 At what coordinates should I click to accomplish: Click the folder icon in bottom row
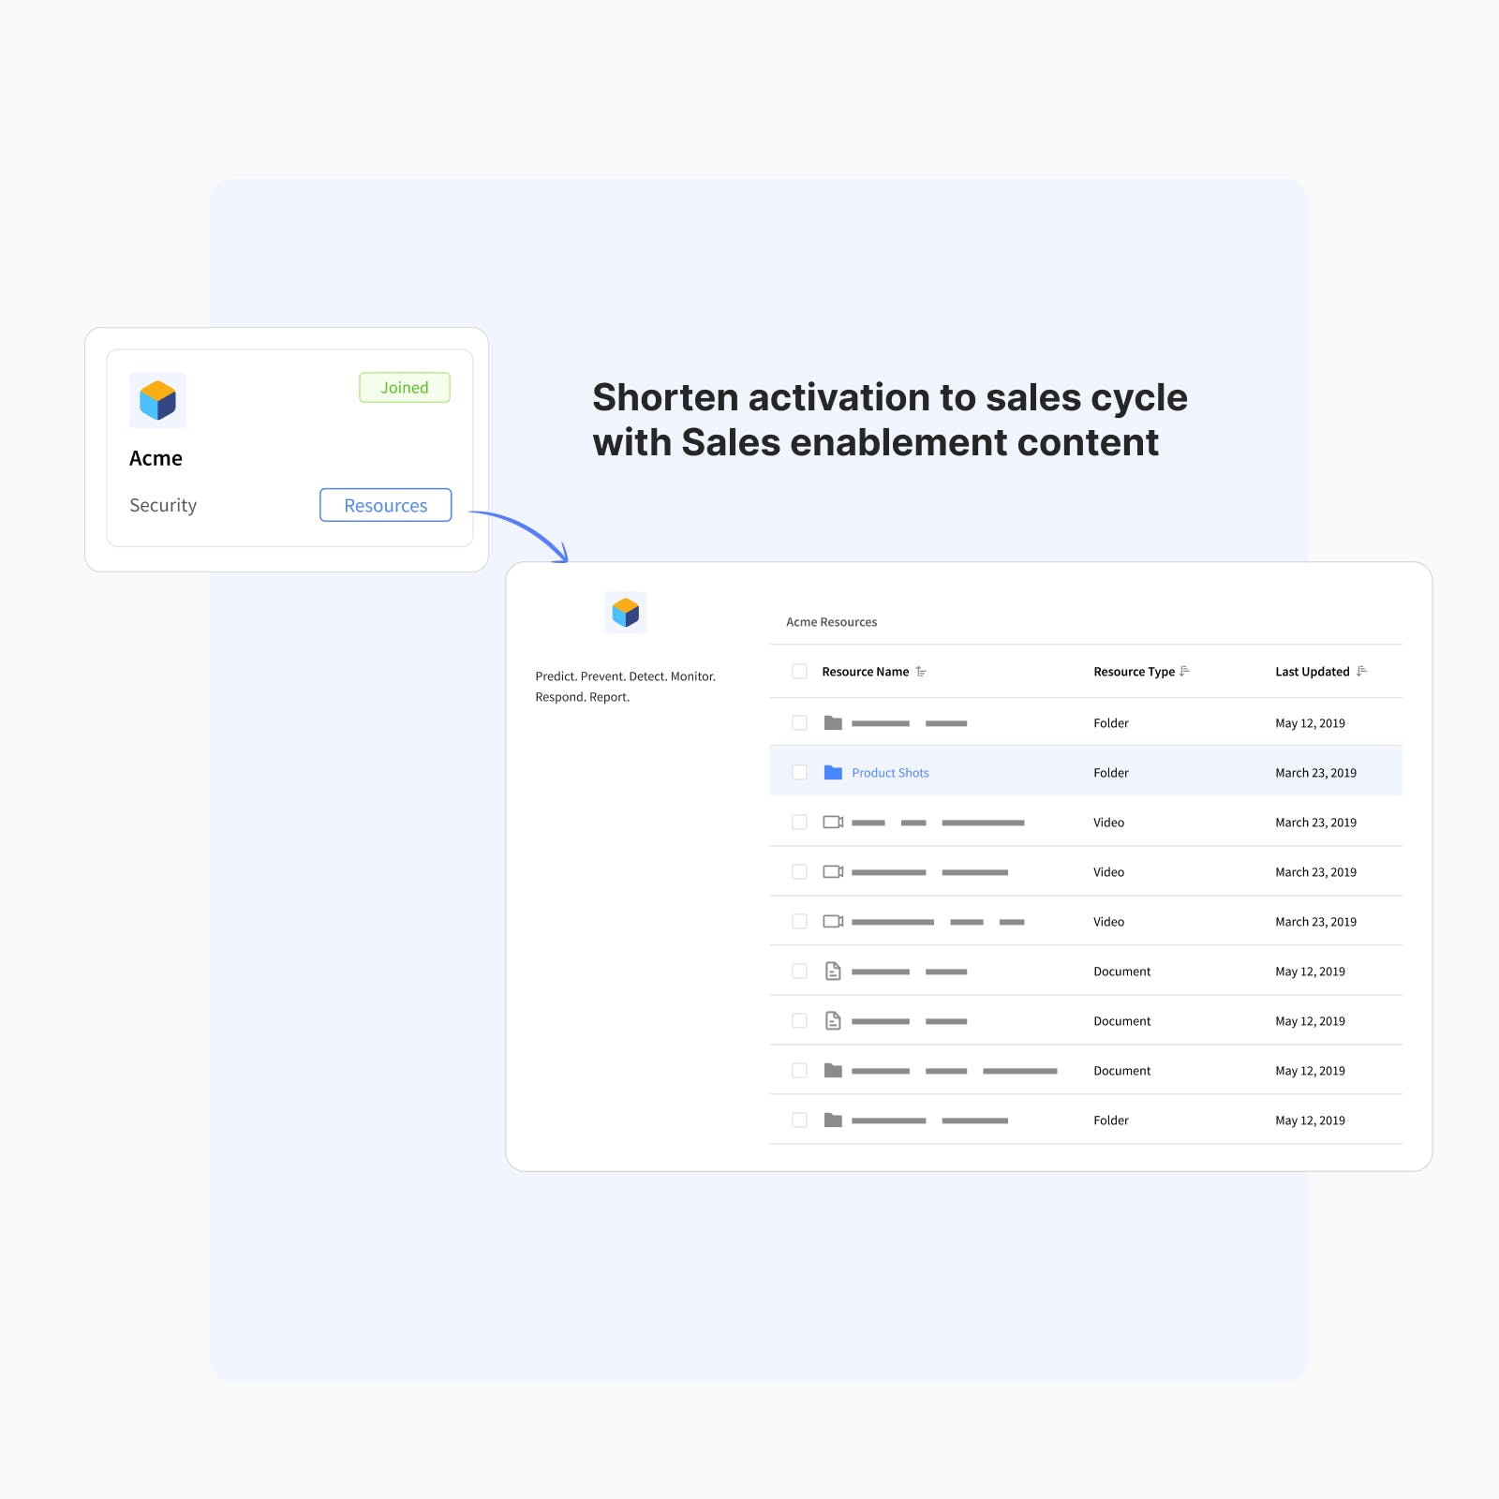click(833, 1121)
